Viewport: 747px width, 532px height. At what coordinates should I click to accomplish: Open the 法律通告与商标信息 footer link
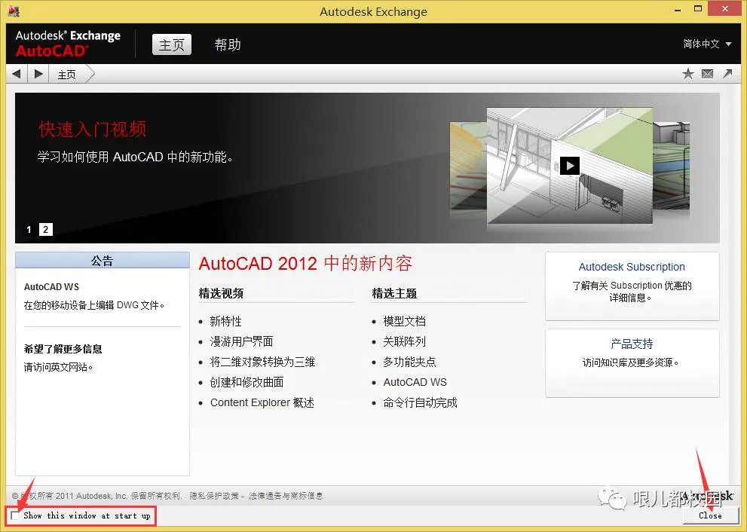(286, 496)
